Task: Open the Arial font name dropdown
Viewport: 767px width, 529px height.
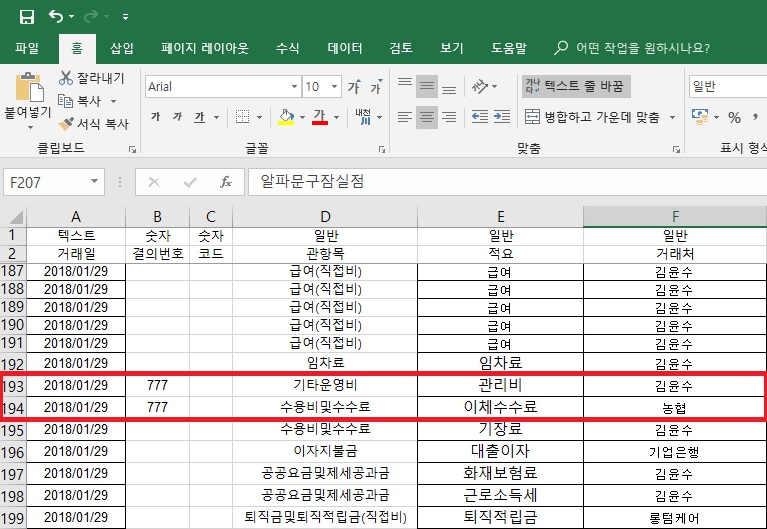Action: pos(221,87)
